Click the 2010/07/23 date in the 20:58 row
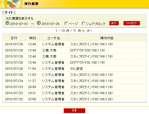The height and width of the screenshot is (114, 149). [14, 87]
